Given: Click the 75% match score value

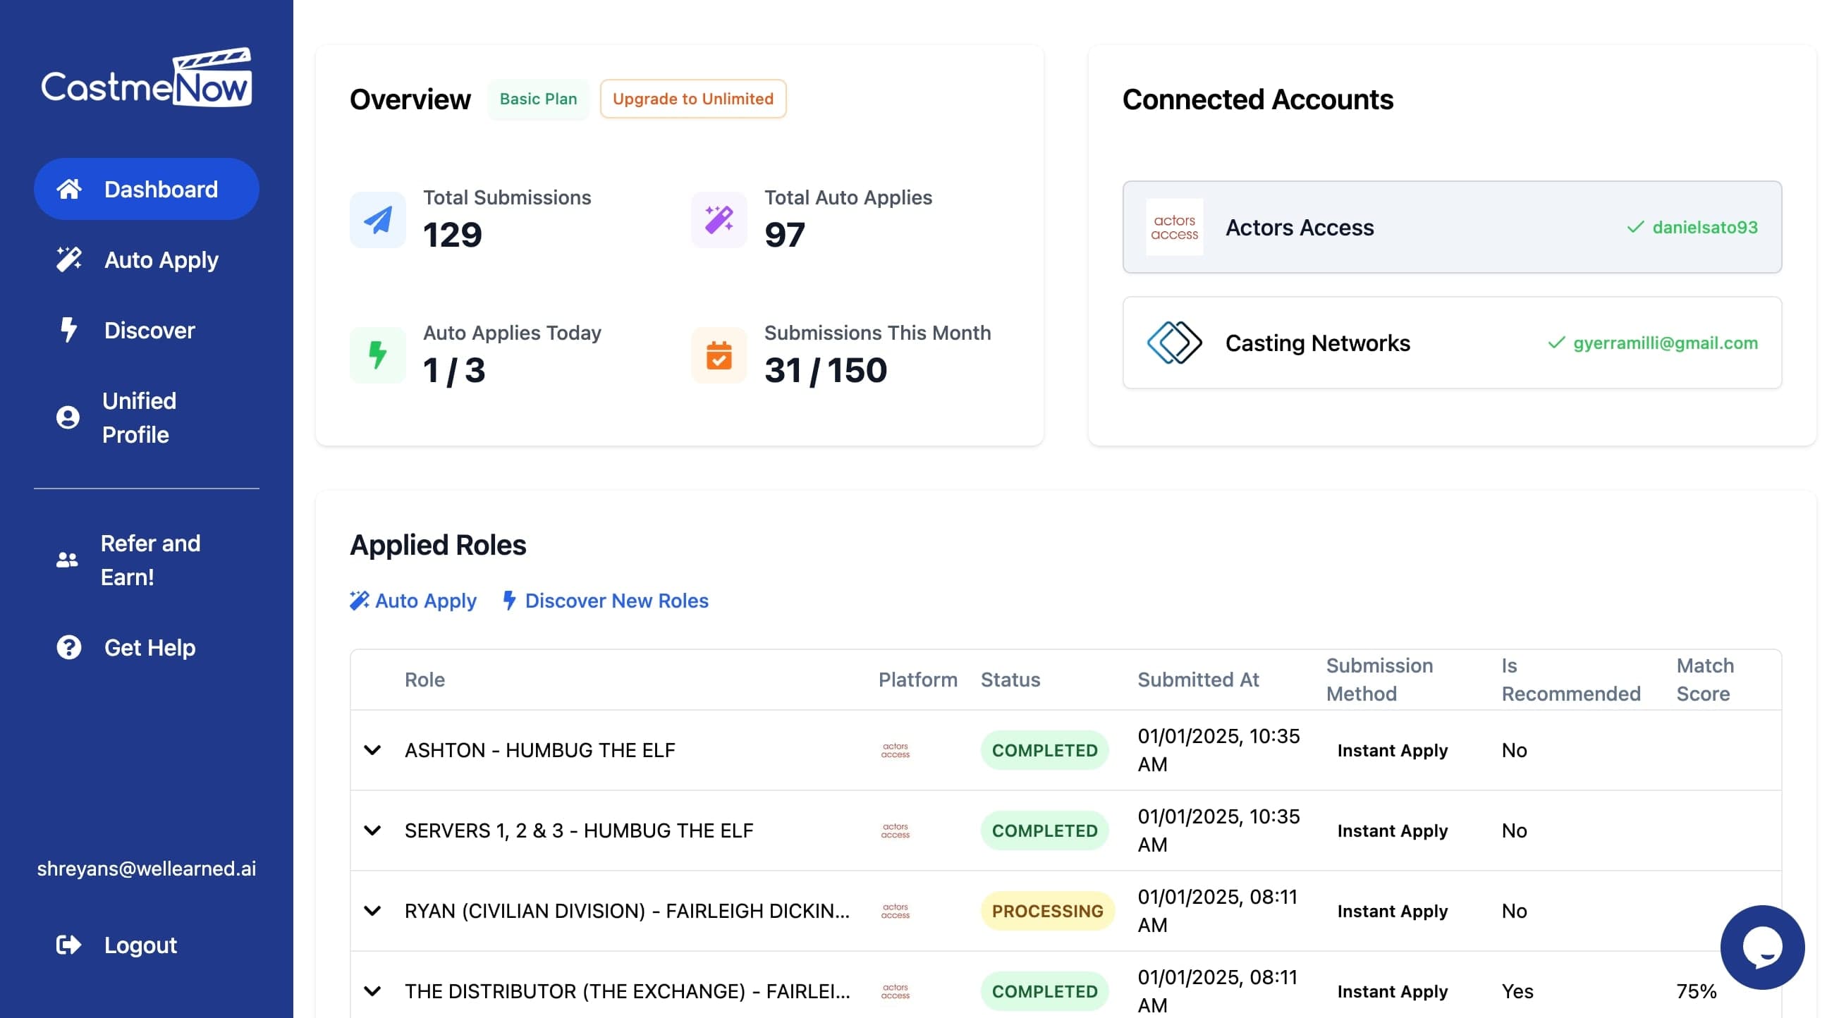Looking at the screenshot, I should pyautogui.click(x=1697, y=991).
